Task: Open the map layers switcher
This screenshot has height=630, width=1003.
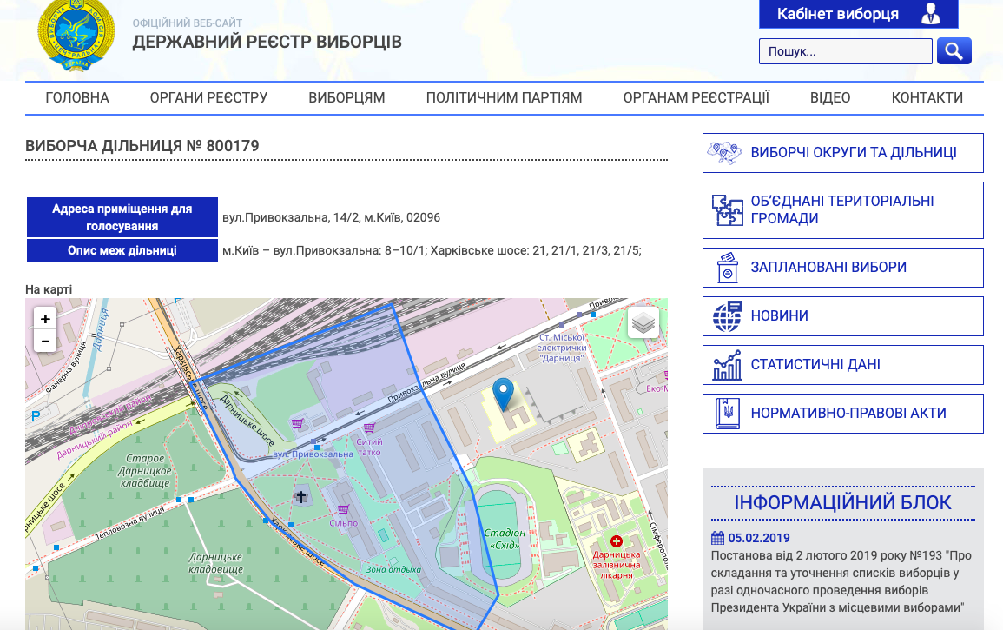Action: point(643,322)
